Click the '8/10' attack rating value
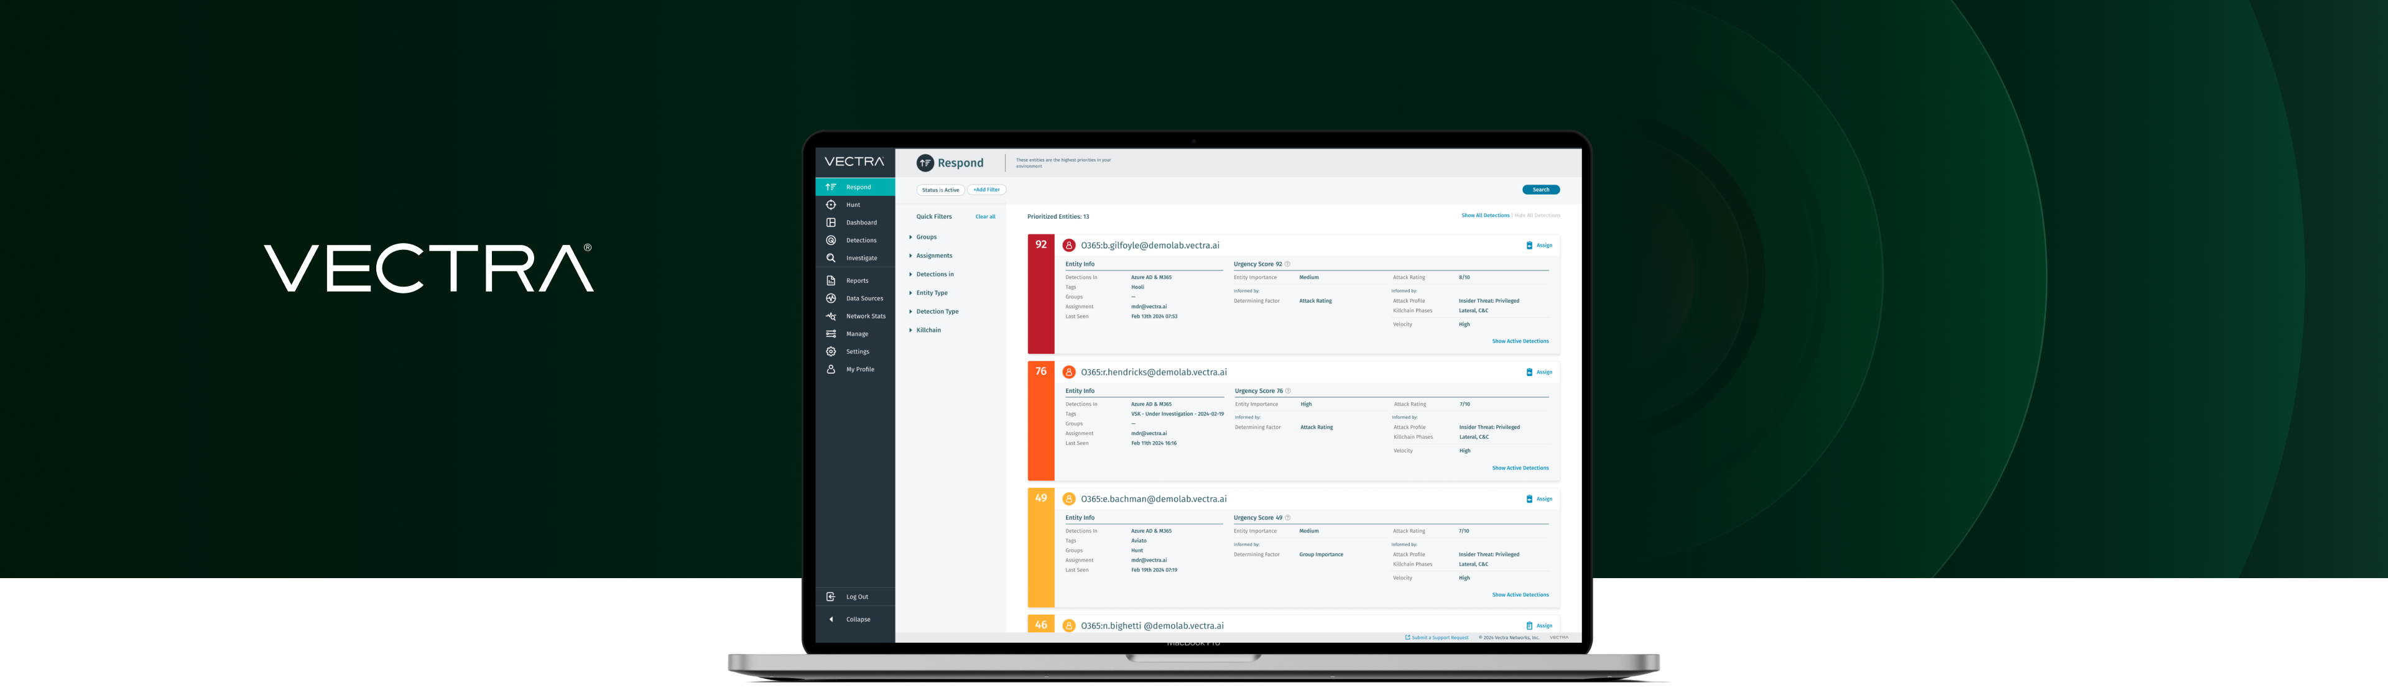The height and width of the screenshot is (690, 2388). pyautogui.click(x=1464, y=277)
